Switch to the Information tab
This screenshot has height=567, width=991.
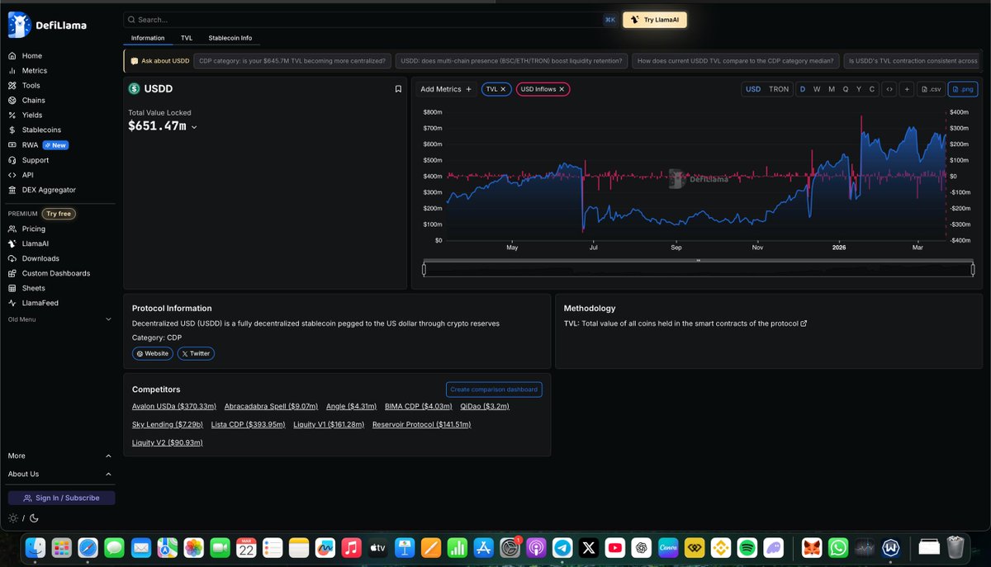click(148, 38)
